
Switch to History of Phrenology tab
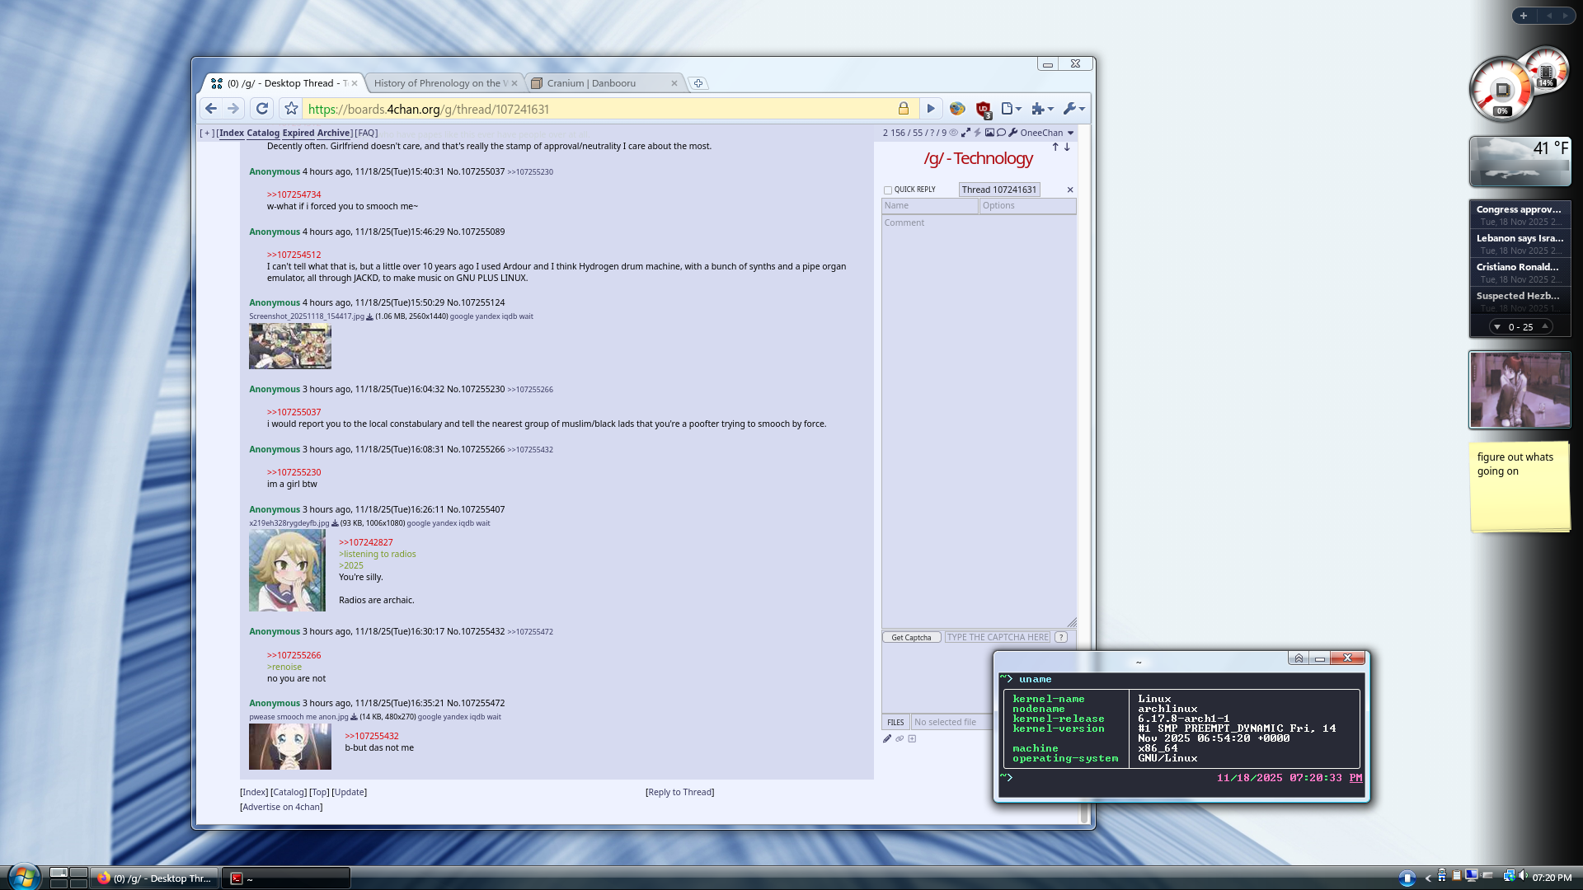pos(437,83)
